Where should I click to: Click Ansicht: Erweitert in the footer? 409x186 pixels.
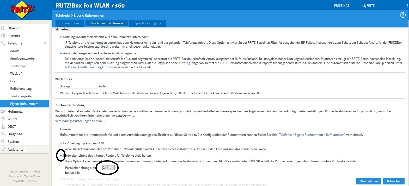pos(20,172)
